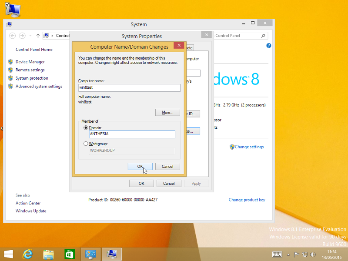Select the Workgroup radio button

(x=86, y=144)
